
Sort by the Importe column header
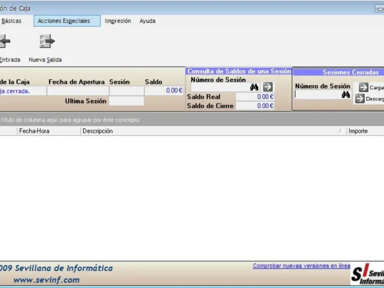pos(365,131)
